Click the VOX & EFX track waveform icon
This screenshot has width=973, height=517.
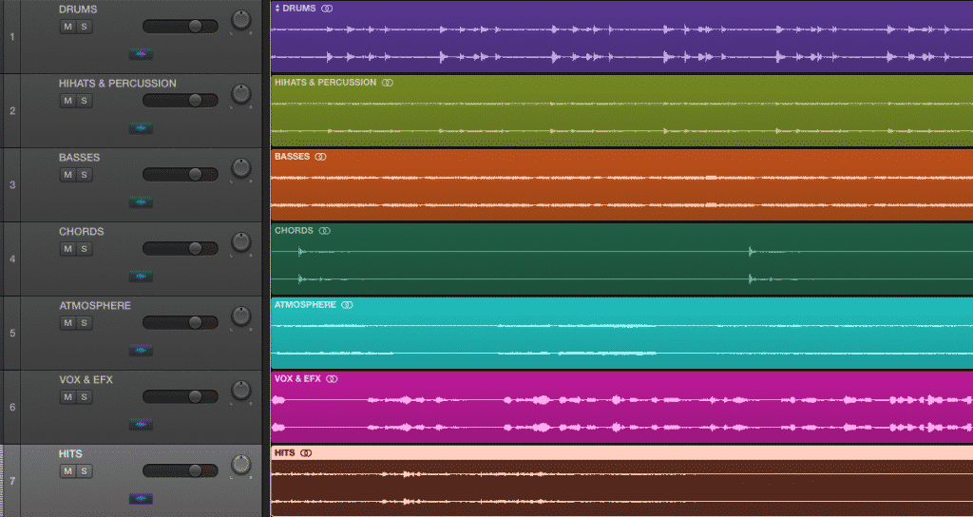coord(141,425)
